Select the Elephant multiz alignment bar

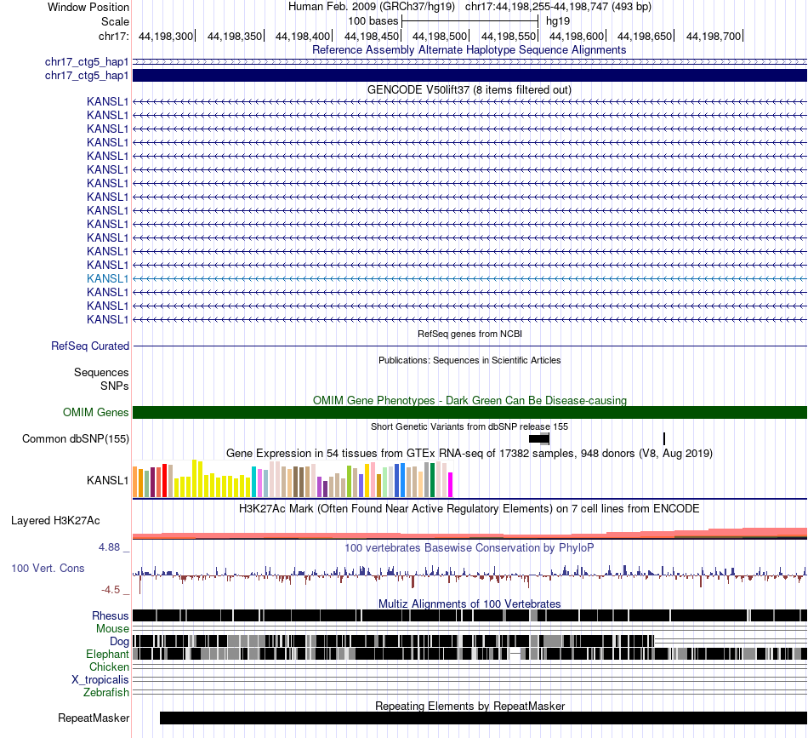(469, 654)
